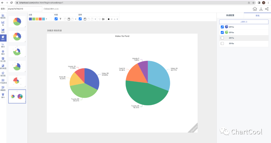Expand the theme color palette dropdown
This screenshot has height=143, width=271.
pos(46,19)
